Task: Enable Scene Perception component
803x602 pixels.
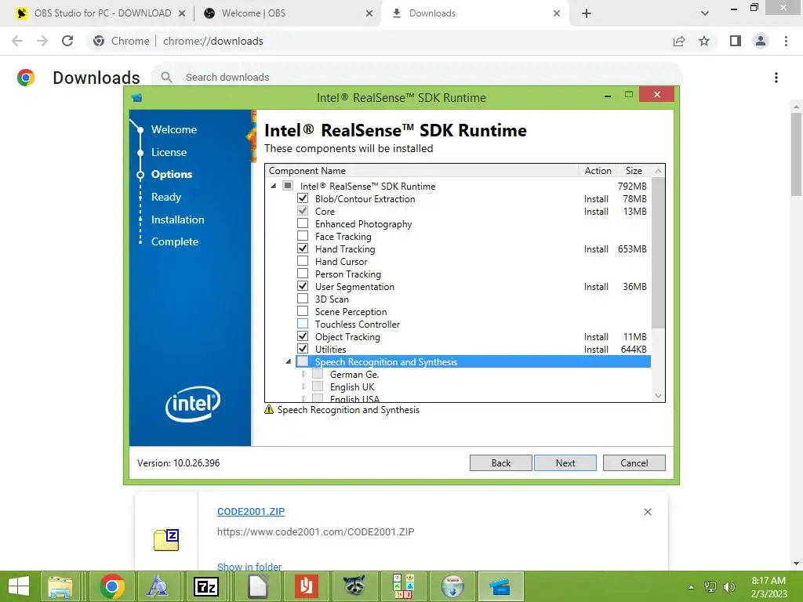Action: coord(303,311)
